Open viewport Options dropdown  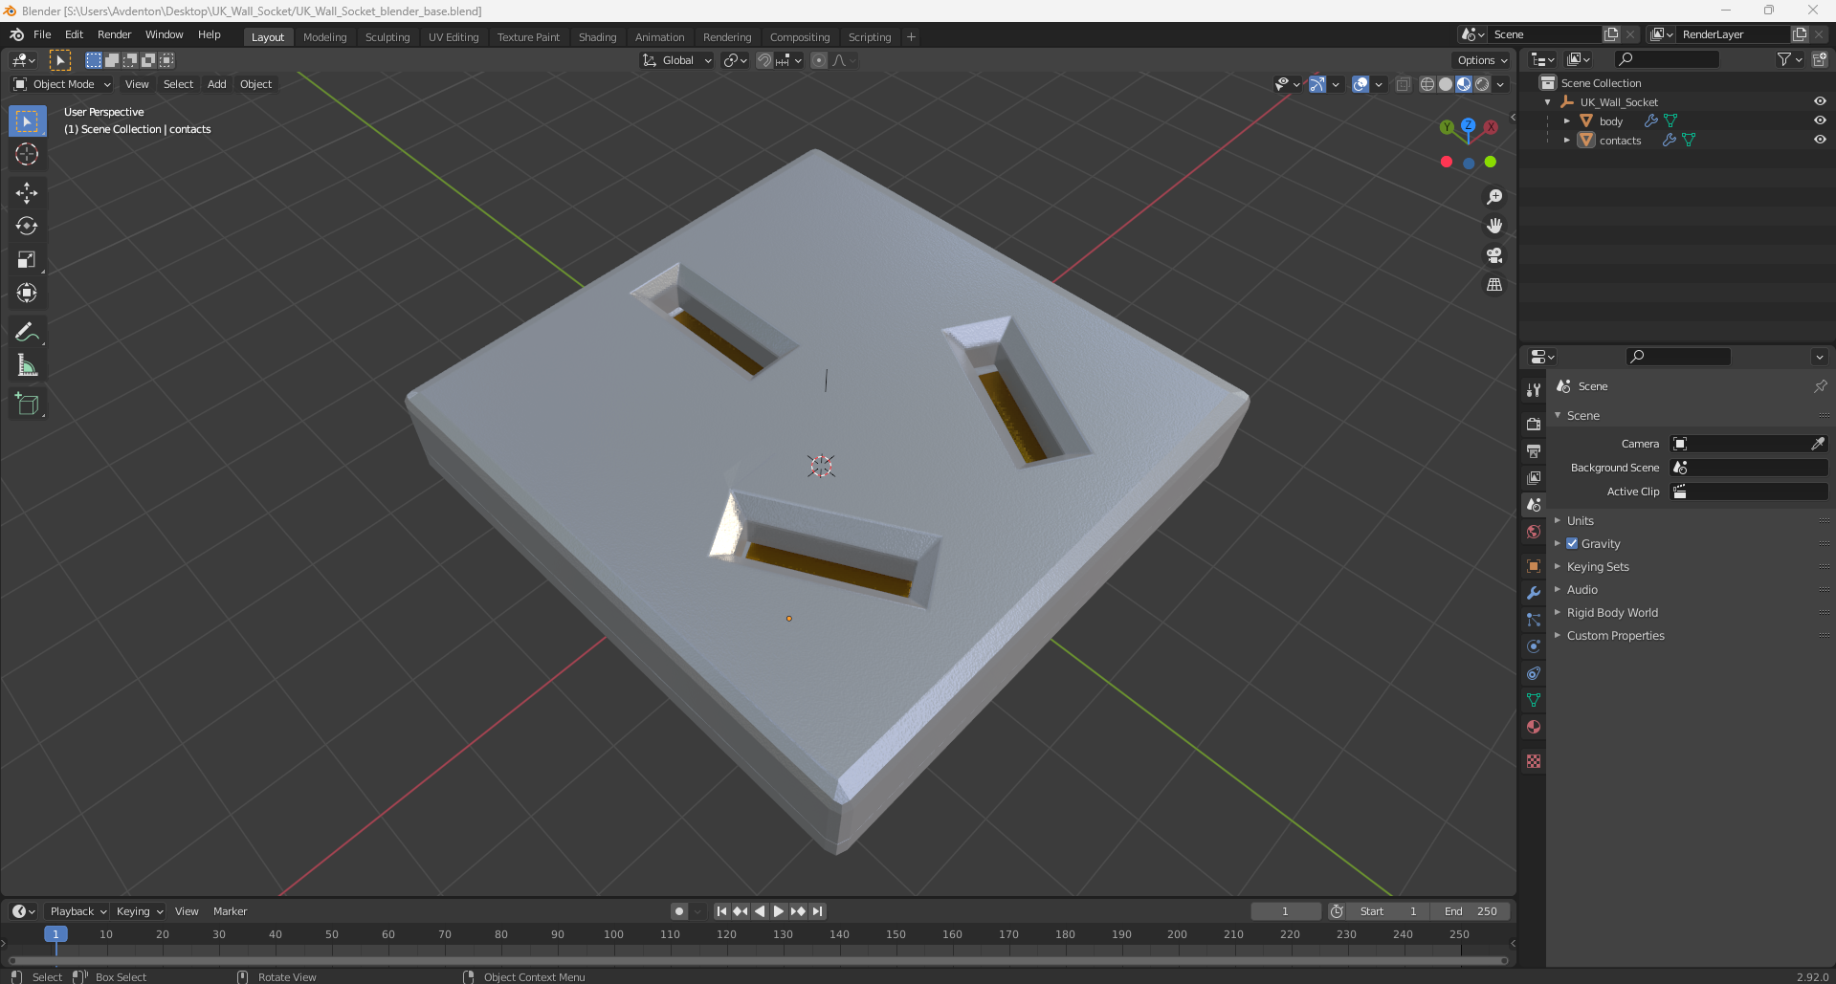tap(1482, 60)
